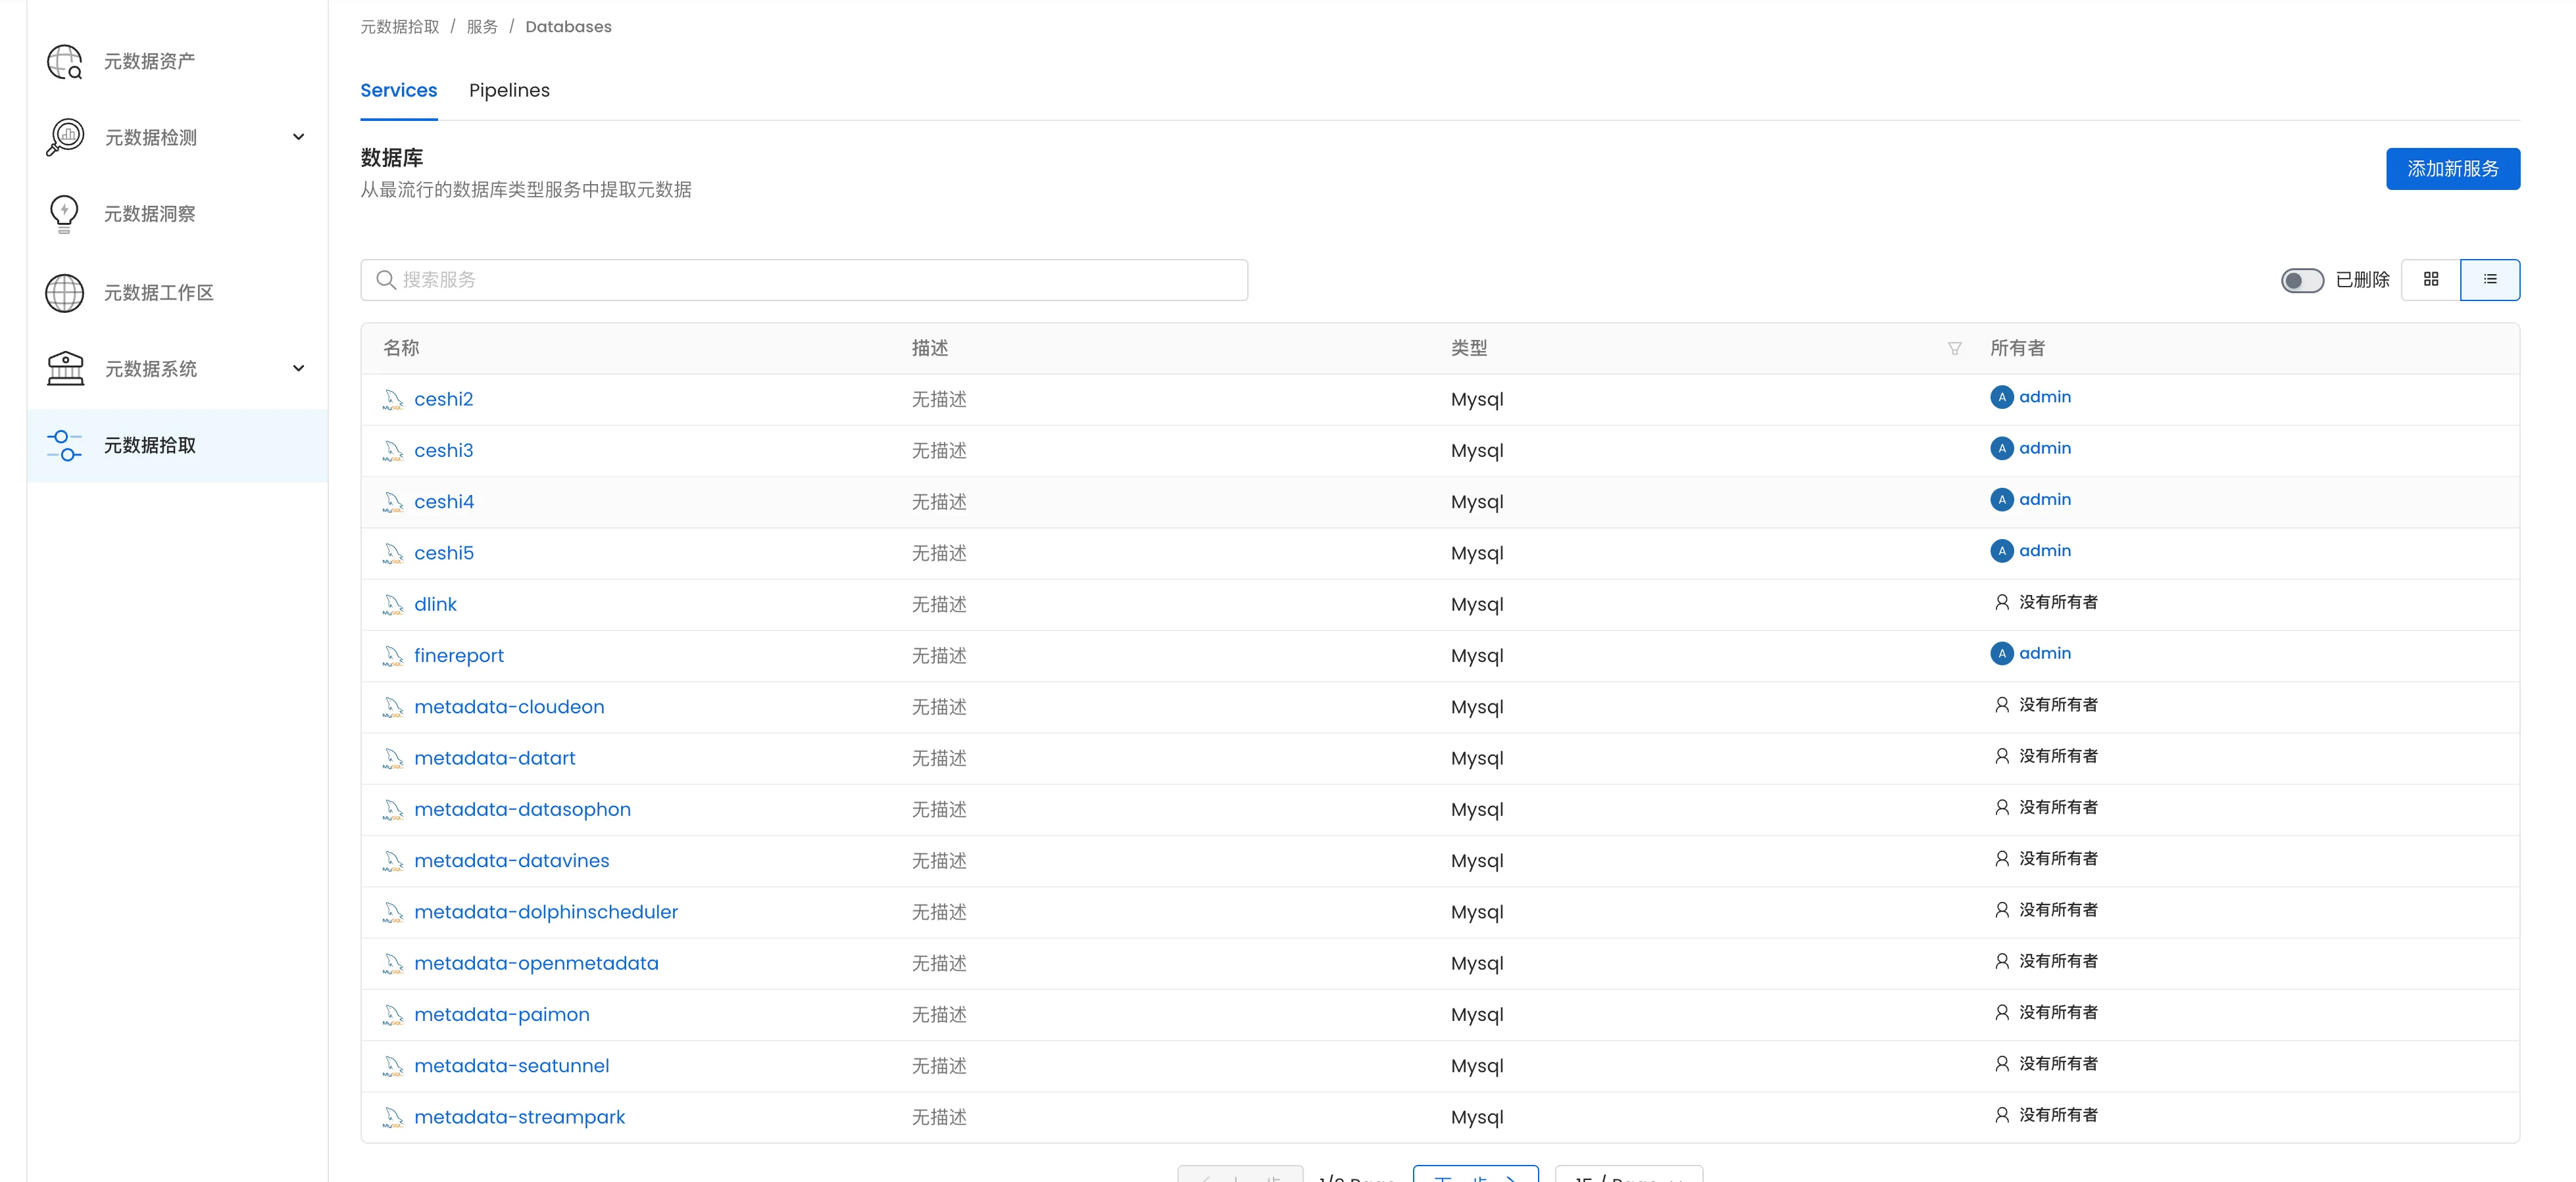Switch to list view layout

pyautogui.click(x=2489, y=280)
